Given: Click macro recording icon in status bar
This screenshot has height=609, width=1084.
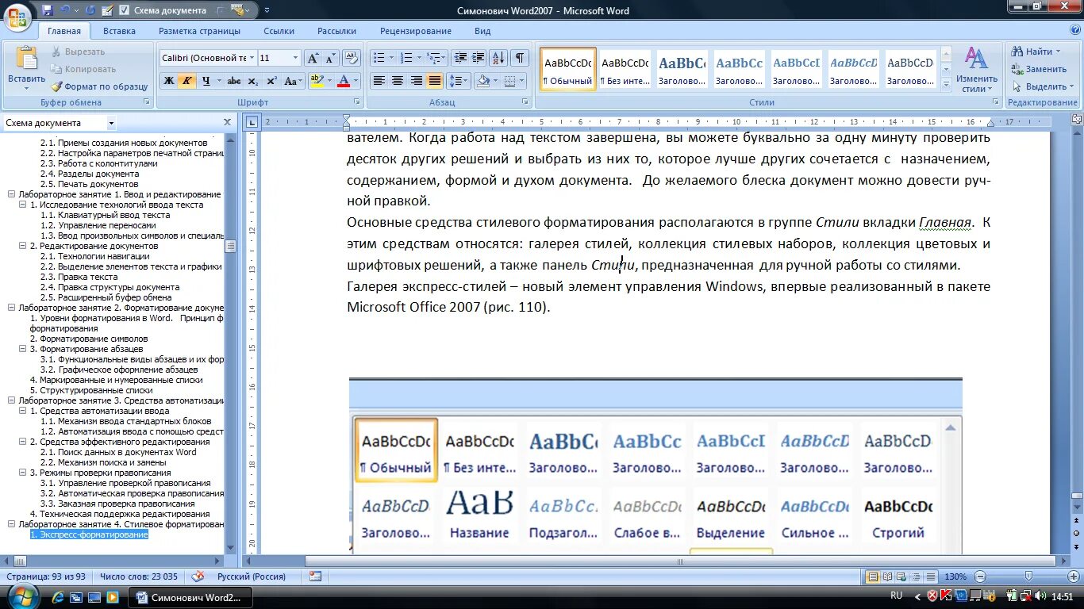Looking at the screenshot, I should tap(316, 576).
